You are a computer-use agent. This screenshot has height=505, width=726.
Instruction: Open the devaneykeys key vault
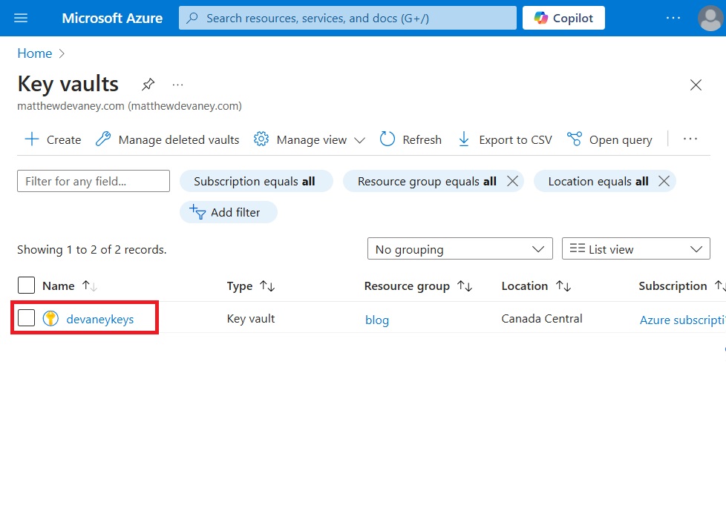coord(100,319)
